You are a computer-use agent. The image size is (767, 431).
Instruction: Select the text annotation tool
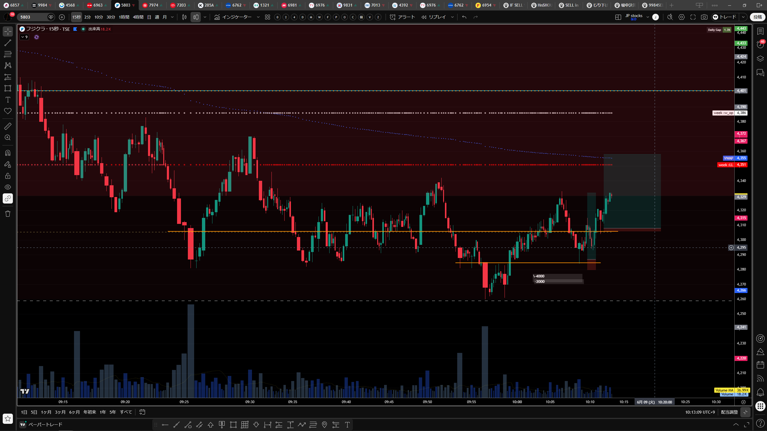(x=8, y=100)
